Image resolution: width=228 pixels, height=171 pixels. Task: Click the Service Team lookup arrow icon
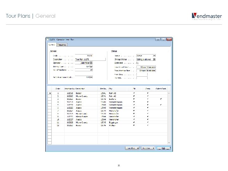click(91, 66)
